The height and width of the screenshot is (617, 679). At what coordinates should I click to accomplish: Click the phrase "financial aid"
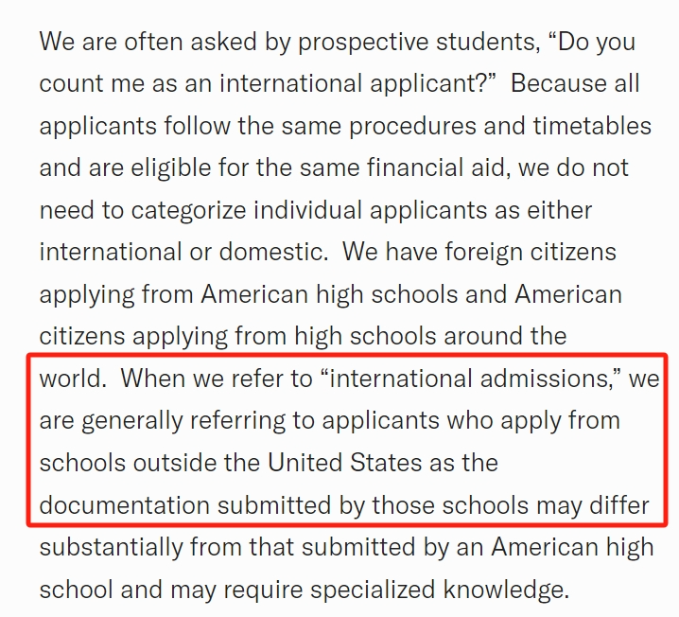point(437,167)
